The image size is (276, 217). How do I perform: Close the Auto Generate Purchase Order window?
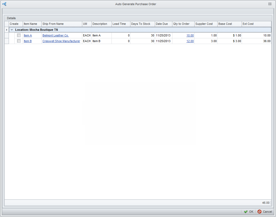270,4
